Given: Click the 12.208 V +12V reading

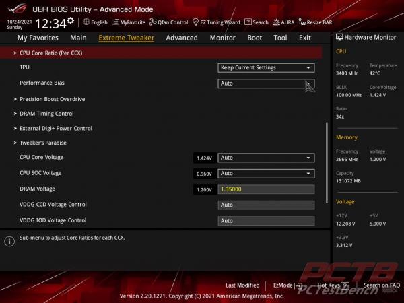Looking at the screenshot, I should pyautogui.click(x=345, y=224).
